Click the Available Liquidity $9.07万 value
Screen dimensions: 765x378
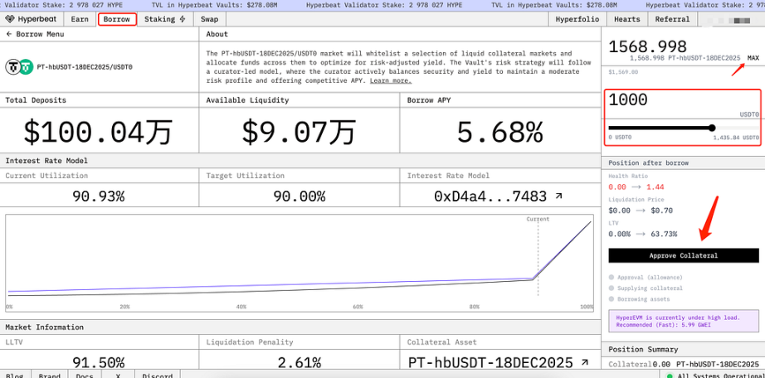(299, 132)
